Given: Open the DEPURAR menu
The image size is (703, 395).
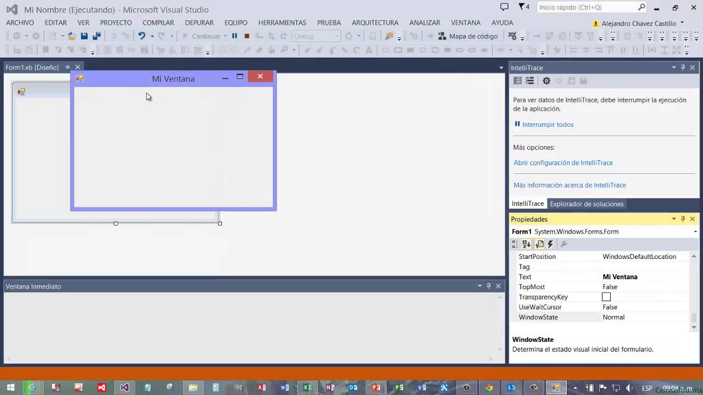Looking at the screenshot, I should (199, 22).
